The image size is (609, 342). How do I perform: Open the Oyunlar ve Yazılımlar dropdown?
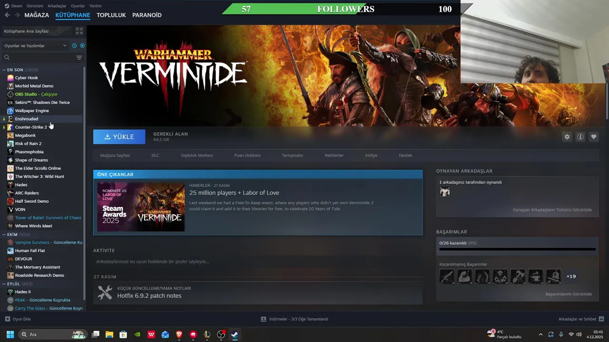pos(35,46)
